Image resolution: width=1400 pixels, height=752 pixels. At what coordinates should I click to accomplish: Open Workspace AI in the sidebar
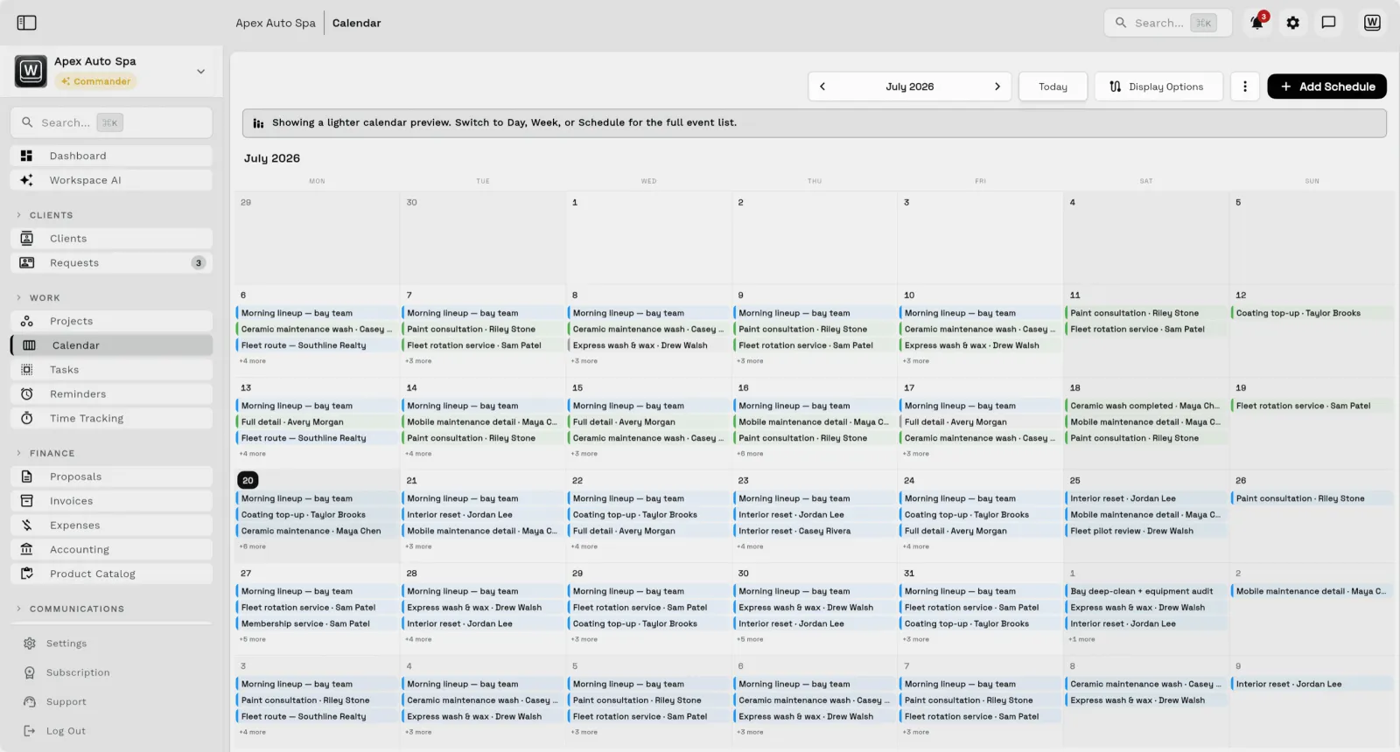tap(111, 180)
